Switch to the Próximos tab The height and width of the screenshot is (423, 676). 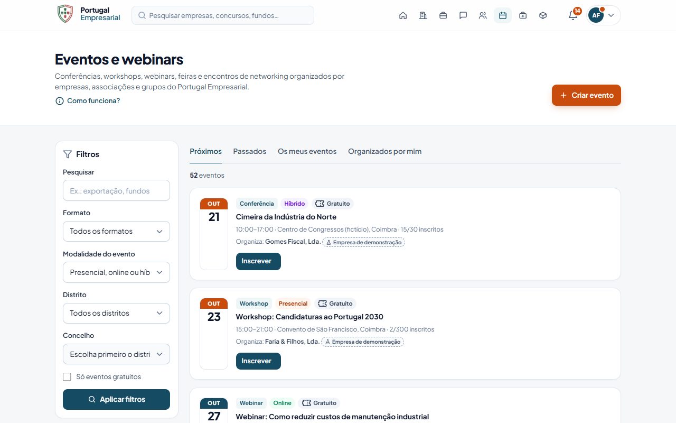pyautogui.click(x=205, y=152)
